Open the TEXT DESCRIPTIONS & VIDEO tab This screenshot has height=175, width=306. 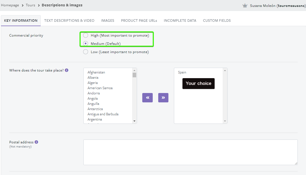point(69,20)
